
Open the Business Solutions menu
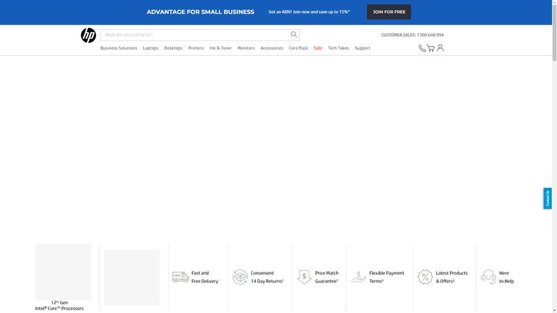(x=118, y=48)
